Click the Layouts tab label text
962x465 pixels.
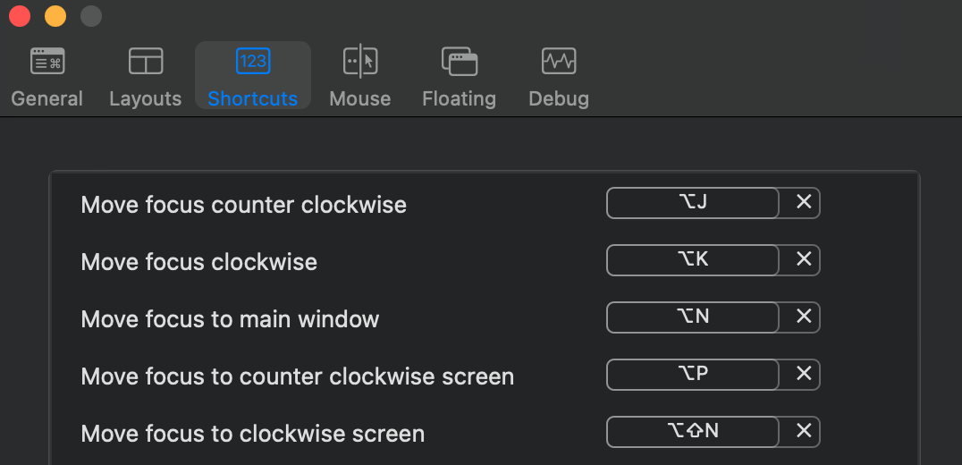[145, 98]
